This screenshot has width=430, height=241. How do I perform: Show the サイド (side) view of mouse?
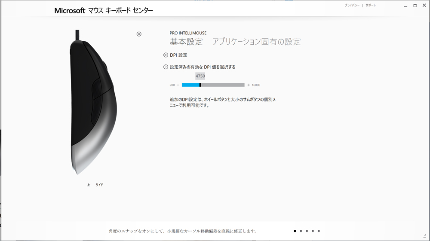coord(99,185)
